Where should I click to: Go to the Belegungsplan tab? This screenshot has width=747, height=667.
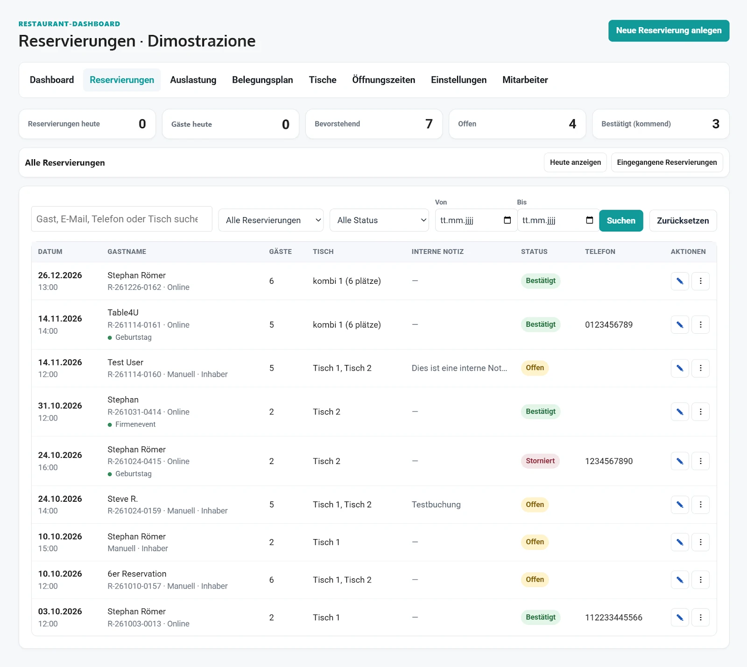tap(262, 80)
